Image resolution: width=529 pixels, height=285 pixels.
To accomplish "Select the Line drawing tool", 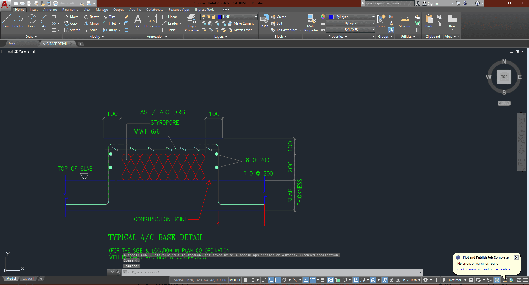I will click(x=6, y=21).
